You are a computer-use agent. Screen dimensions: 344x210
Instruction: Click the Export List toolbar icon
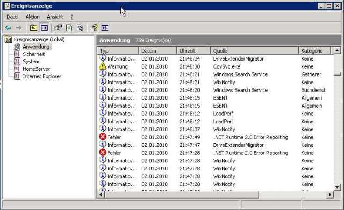coord(80,28)
